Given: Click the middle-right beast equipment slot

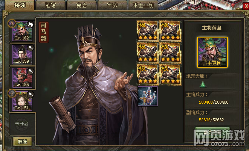Looking at the screenshot, I should coord(170,53).
